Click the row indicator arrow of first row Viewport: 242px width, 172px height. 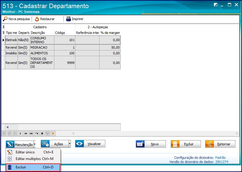3,40
